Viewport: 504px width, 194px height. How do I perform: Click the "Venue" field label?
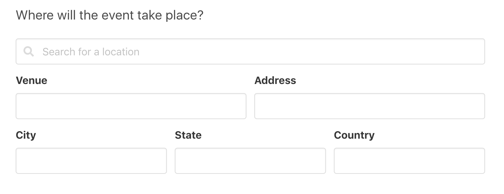[32, 80]
